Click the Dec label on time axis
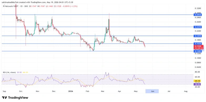This screenshot has height=102, width=206. click(x=54, y=91)
